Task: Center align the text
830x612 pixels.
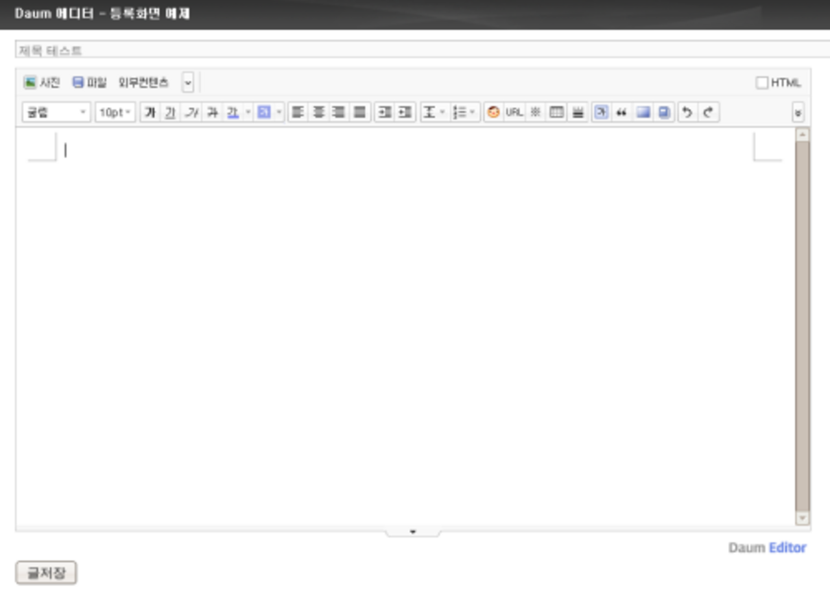Action: tap(318, 113)
